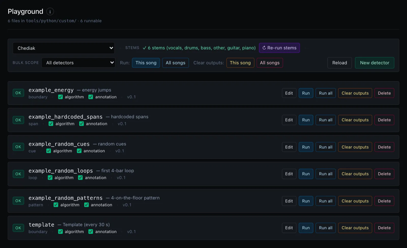The width and height of the screenshot is (407, 248).
Task: Click the example_hardcoded_spans detector name
Action: click(65, 117)
